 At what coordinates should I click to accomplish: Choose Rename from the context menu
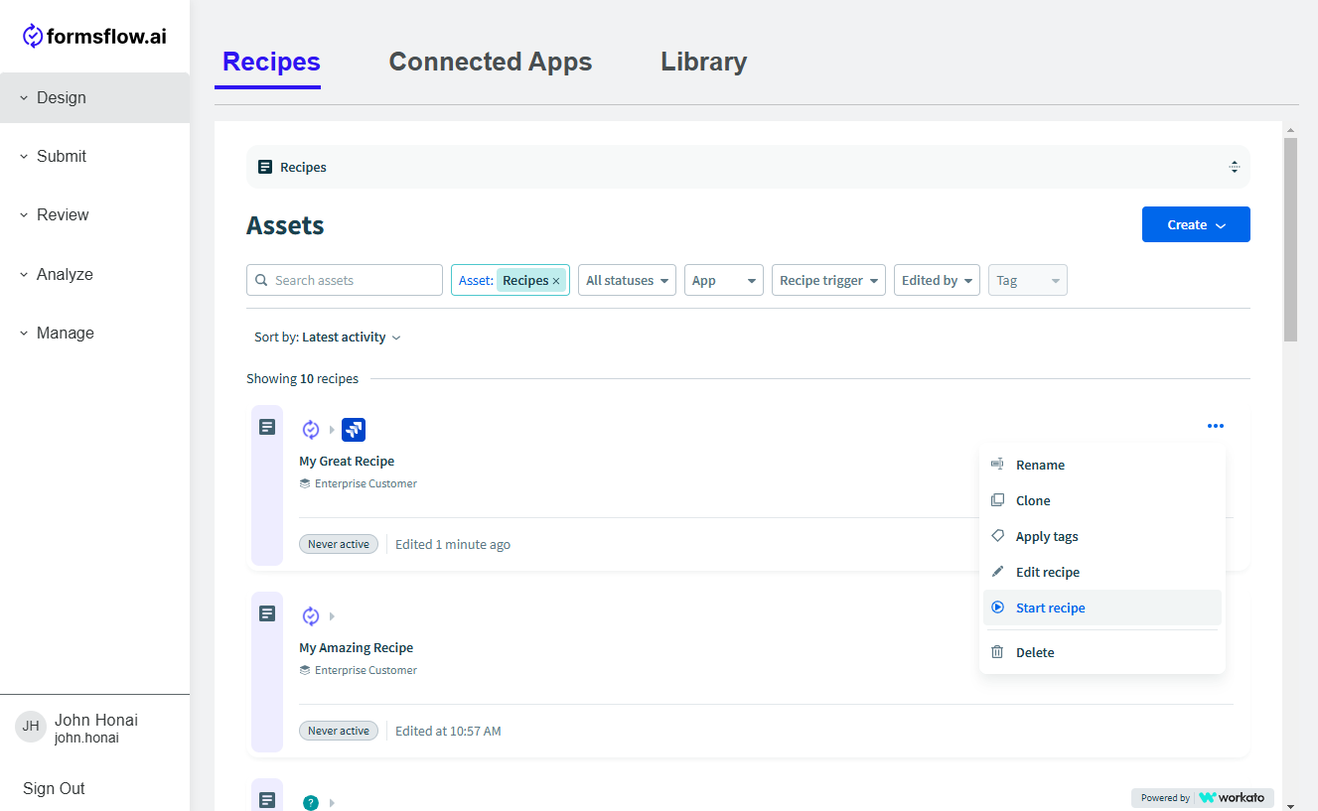[x=1102, y=465]
